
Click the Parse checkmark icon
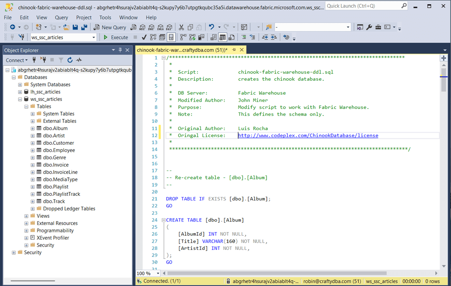(x=144, y=37)
